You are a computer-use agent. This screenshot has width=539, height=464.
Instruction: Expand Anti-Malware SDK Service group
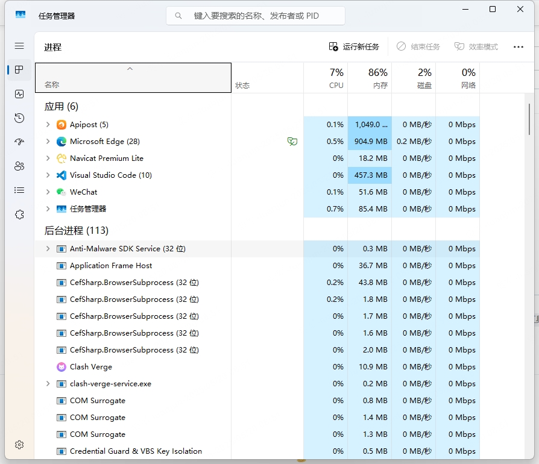48,249
